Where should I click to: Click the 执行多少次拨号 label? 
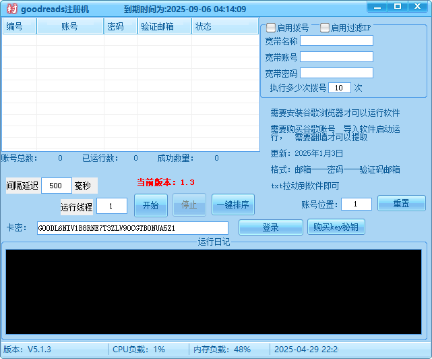click(298, 88)
